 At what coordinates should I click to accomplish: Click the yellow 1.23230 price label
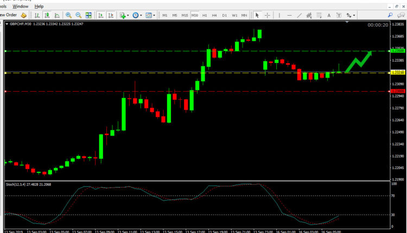(x=397, y=73)
